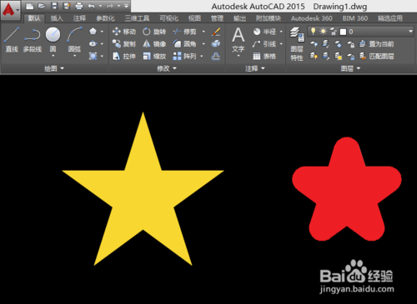Click the 旋转 rotate tool
This screenshot has width=417, height=304.
click(154, 32)
